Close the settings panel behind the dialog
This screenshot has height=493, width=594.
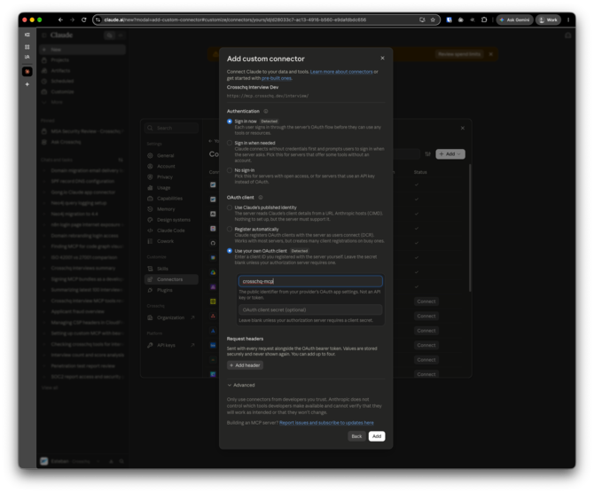click(463, 128)
